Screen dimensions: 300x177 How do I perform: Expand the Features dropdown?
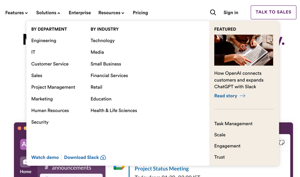pos(16,13)
